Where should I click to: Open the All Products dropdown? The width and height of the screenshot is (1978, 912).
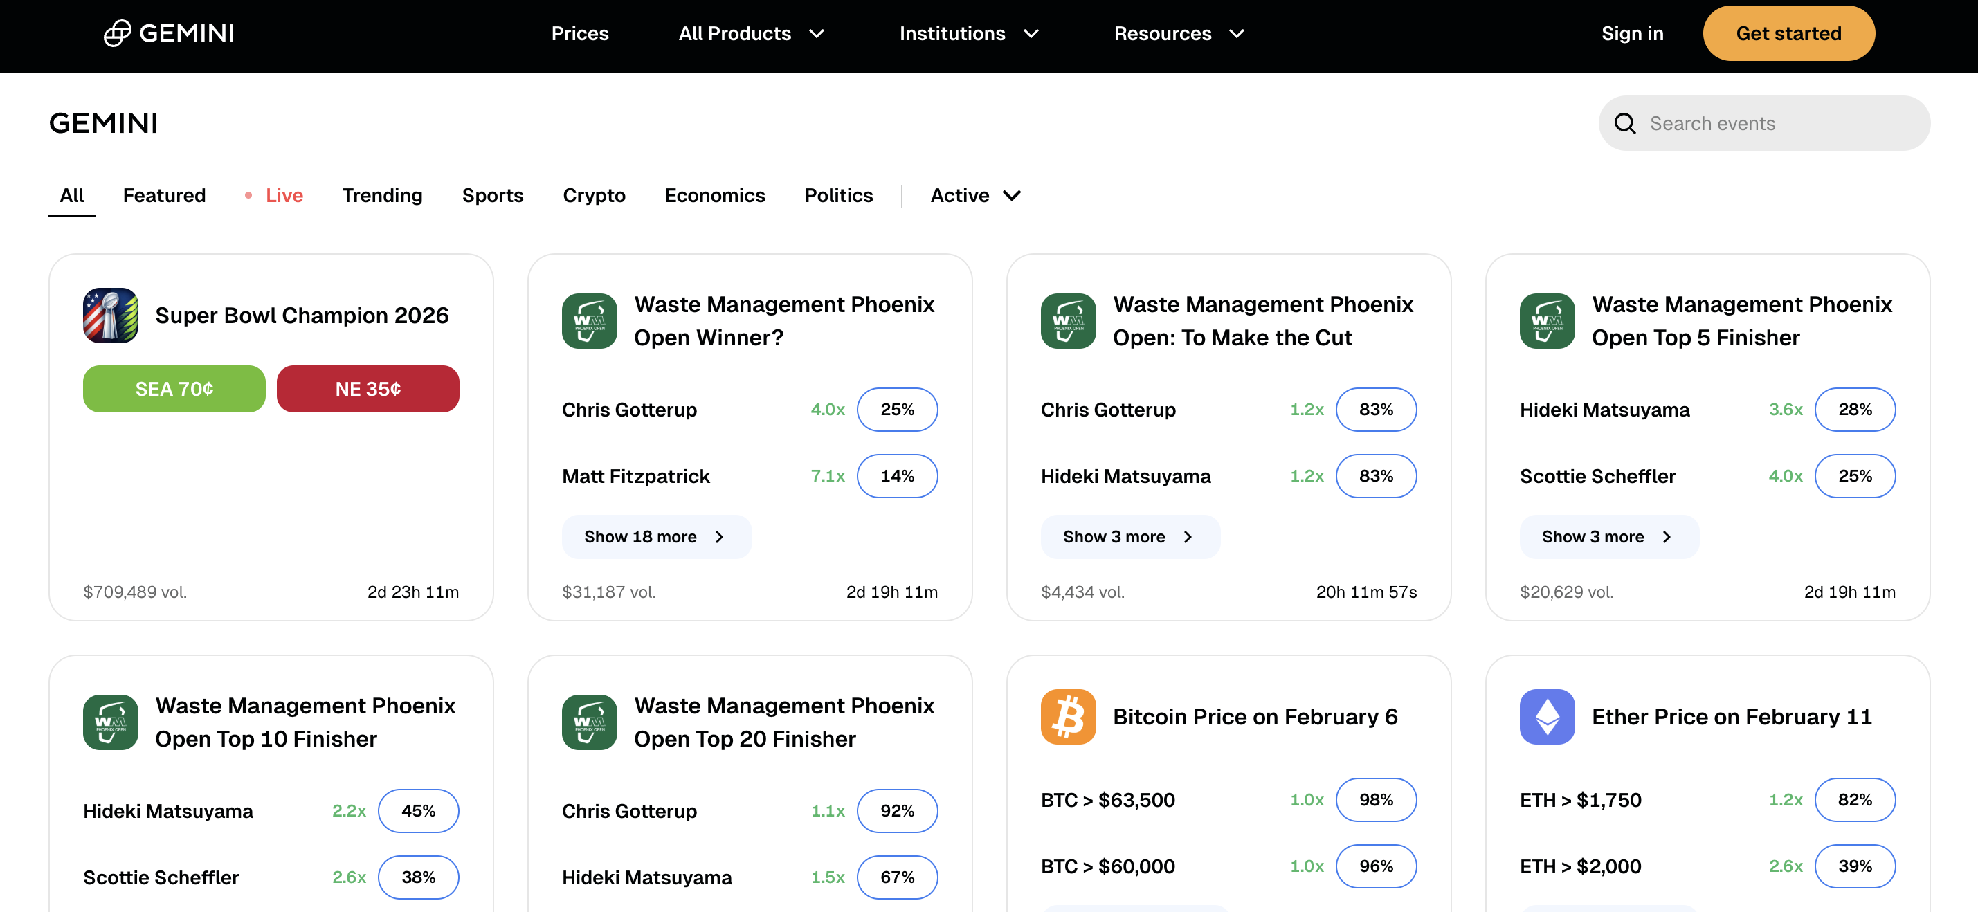[x=750, y=34]
